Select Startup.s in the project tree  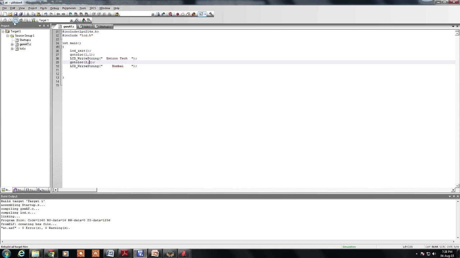25,40
